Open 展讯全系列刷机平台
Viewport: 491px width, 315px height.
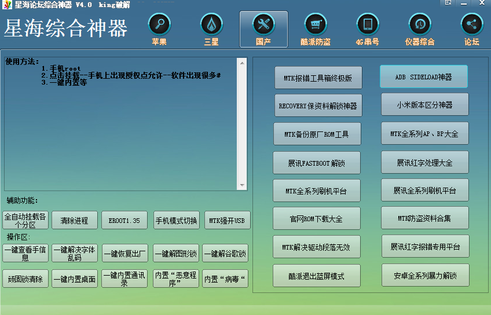point(424,190)
